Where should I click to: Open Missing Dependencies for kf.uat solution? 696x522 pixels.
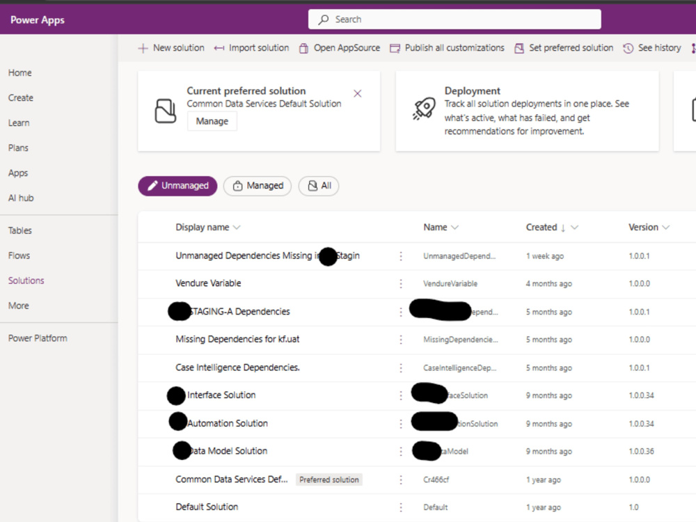tap(237, 339)
